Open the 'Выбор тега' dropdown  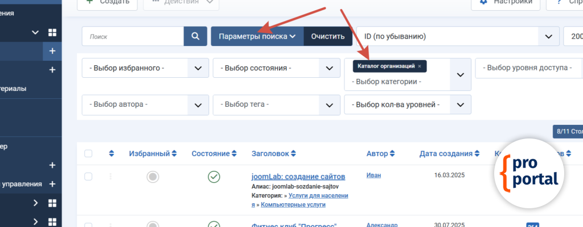276,104
